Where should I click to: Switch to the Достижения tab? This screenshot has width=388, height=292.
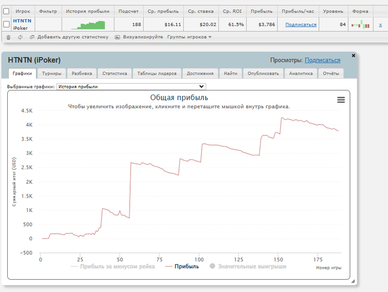[200, 73]
